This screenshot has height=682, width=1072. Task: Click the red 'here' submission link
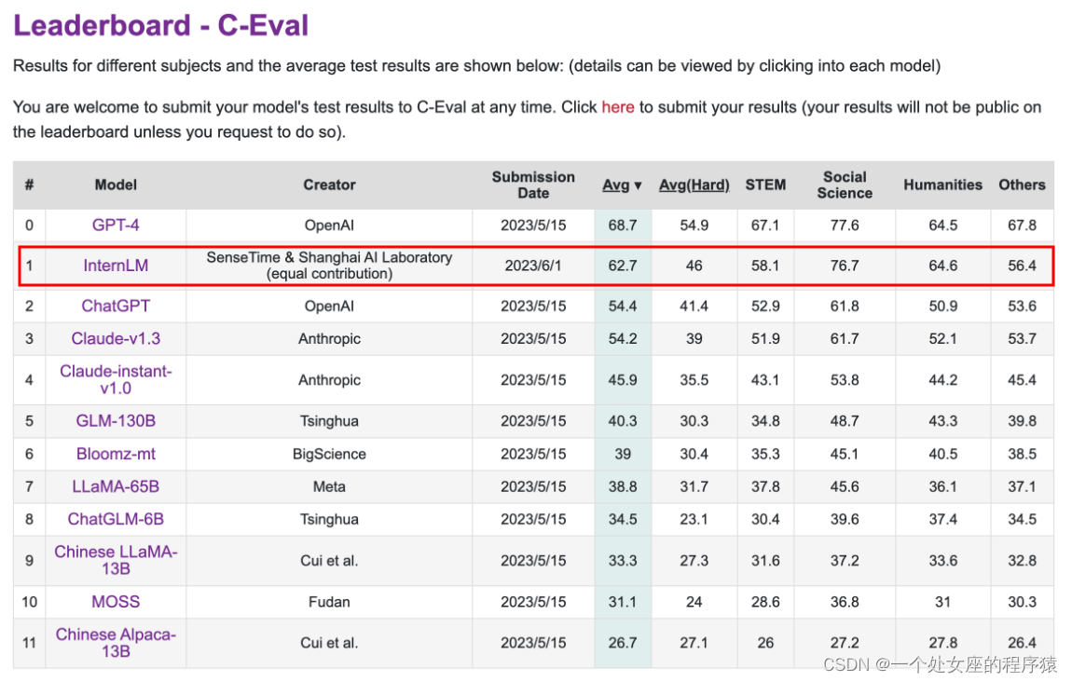click(617, 107)
